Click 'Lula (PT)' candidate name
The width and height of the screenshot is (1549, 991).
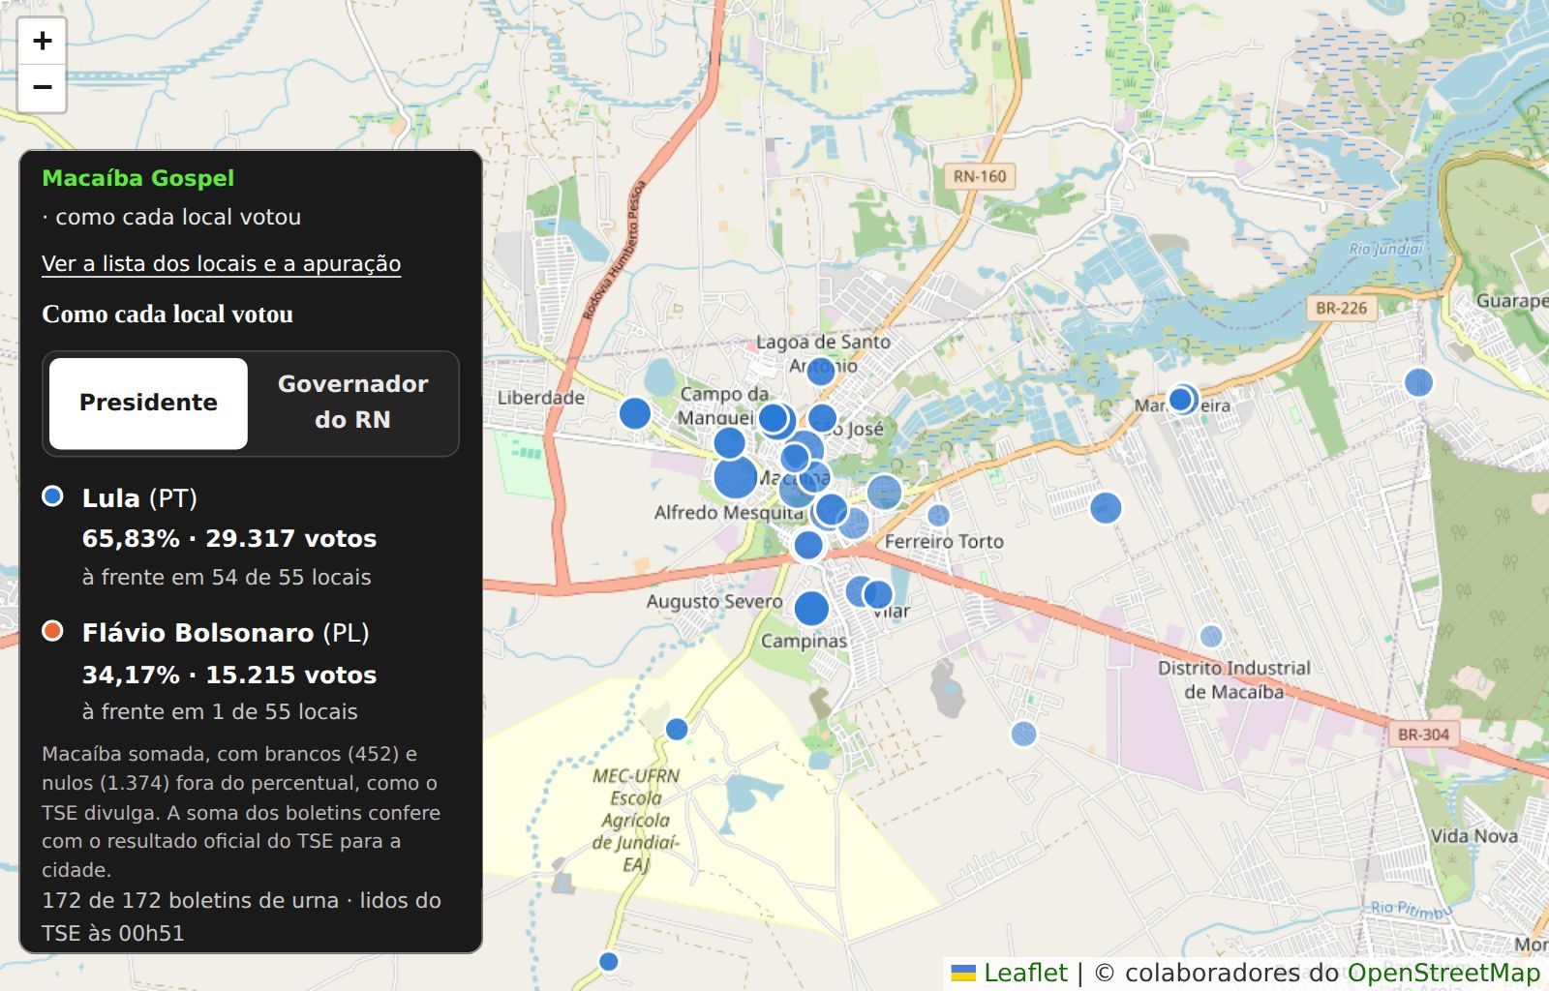[x=139, y=497]
